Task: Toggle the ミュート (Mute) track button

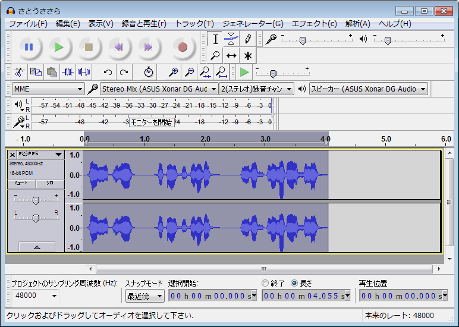Action: pos(21,183)
